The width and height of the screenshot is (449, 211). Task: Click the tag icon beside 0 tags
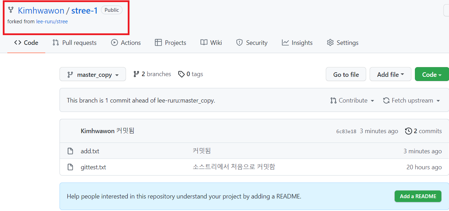pos(181,74)
